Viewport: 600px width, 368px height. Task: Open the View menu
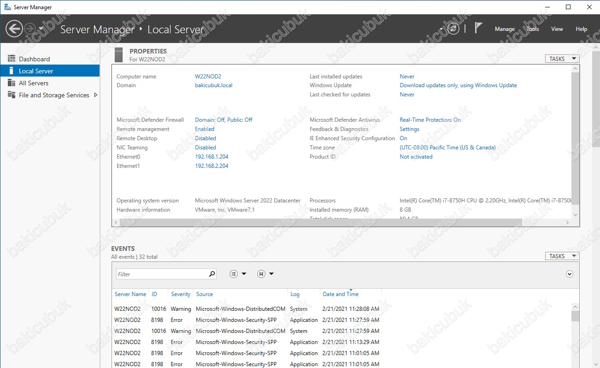click(557, 29)
